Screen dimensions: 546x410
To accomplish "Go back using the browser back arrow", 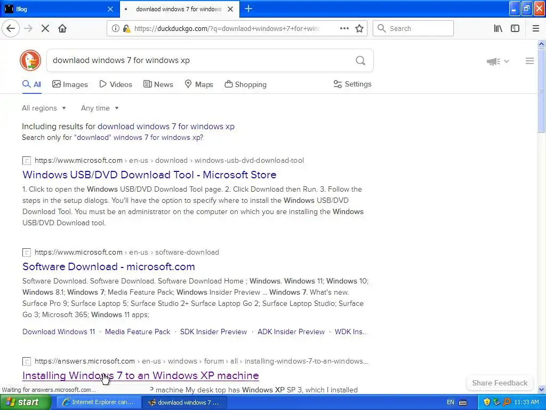I will (x=11, y=29).
